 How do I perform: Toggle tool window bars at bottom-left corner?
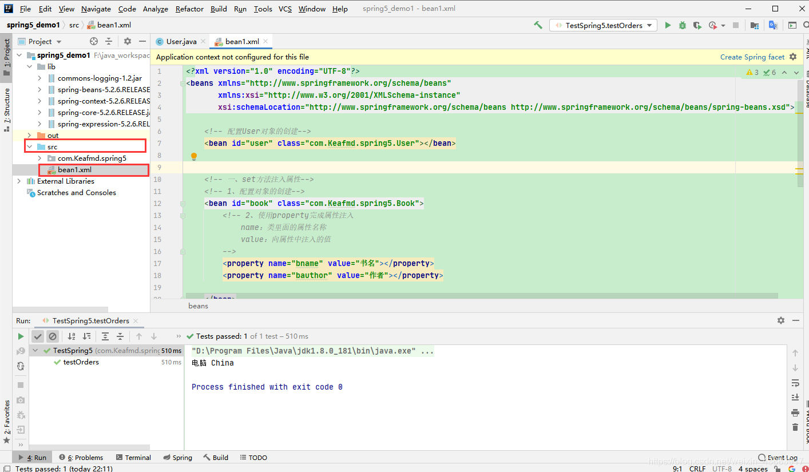pyautogui.click(x=6, y=468)
